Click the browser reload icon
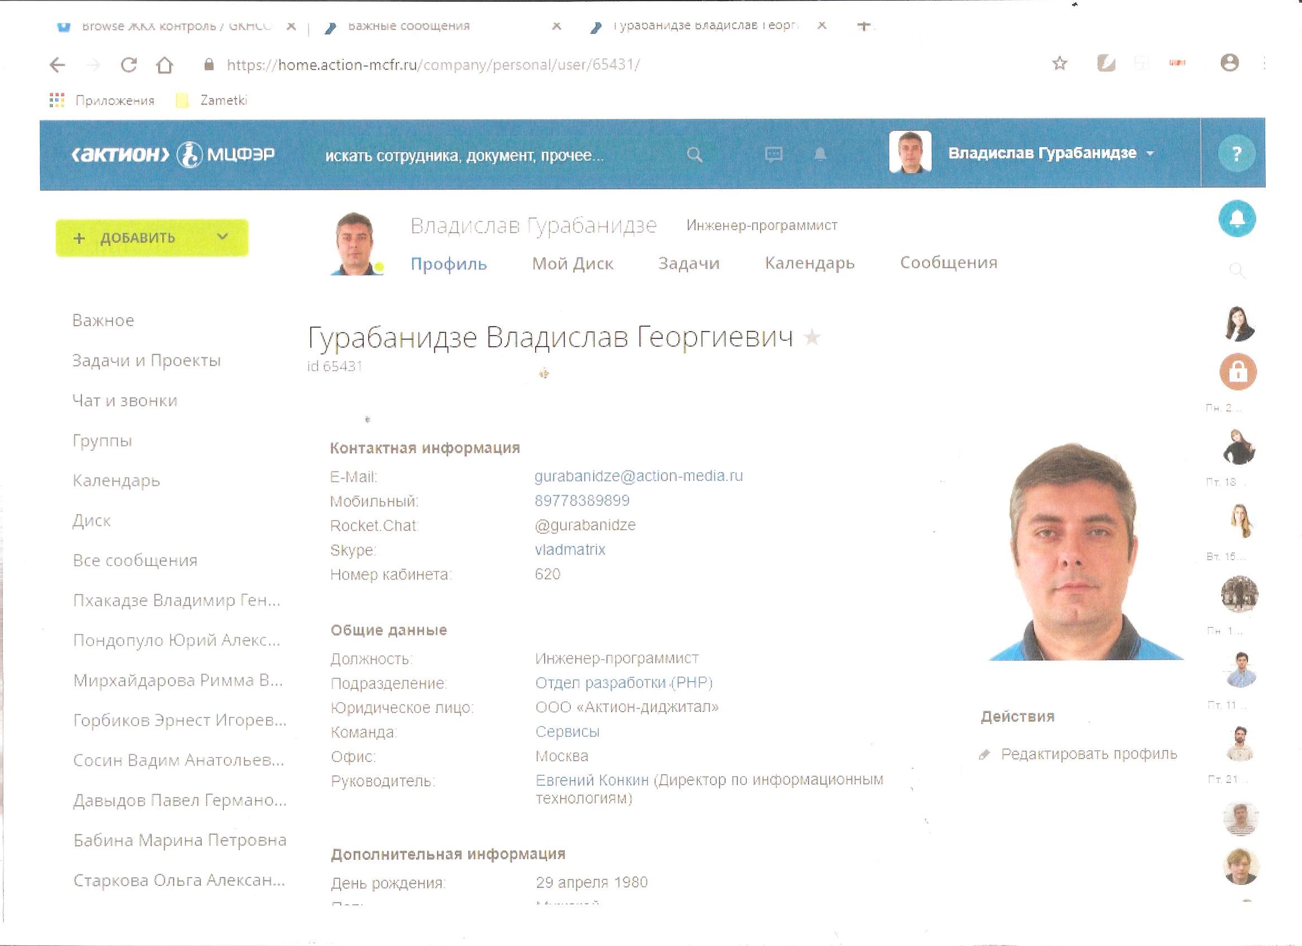The image size is (1302, 946). pyautogui.click(x=129, y=65)
